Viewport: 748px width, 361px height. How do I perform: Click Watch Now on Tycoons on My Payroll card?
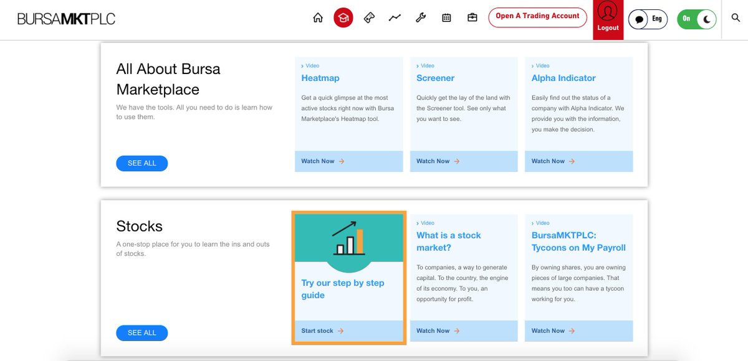click(554, 331)
